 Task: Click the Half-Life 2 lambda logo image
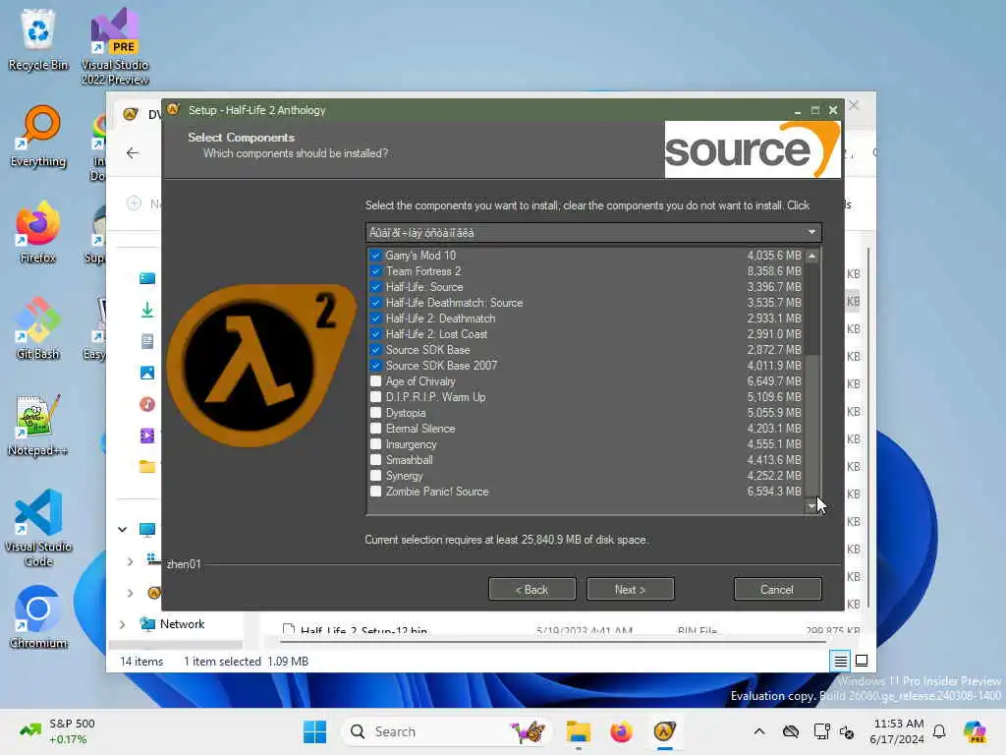(x=259, y=365)
